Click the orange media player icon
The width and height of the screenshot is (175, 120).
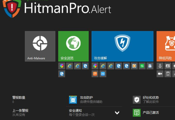point(134,66)
